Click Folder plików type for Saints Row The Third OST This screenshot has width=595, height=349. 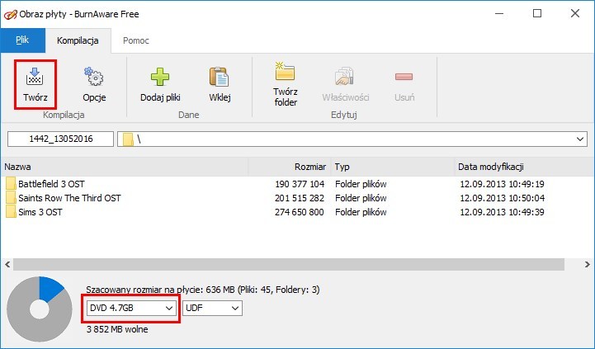tap(361, 198)
